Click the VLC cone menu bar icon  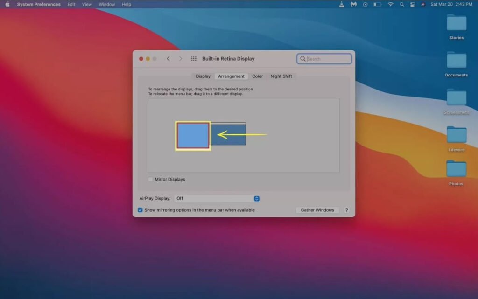point(342,4)
